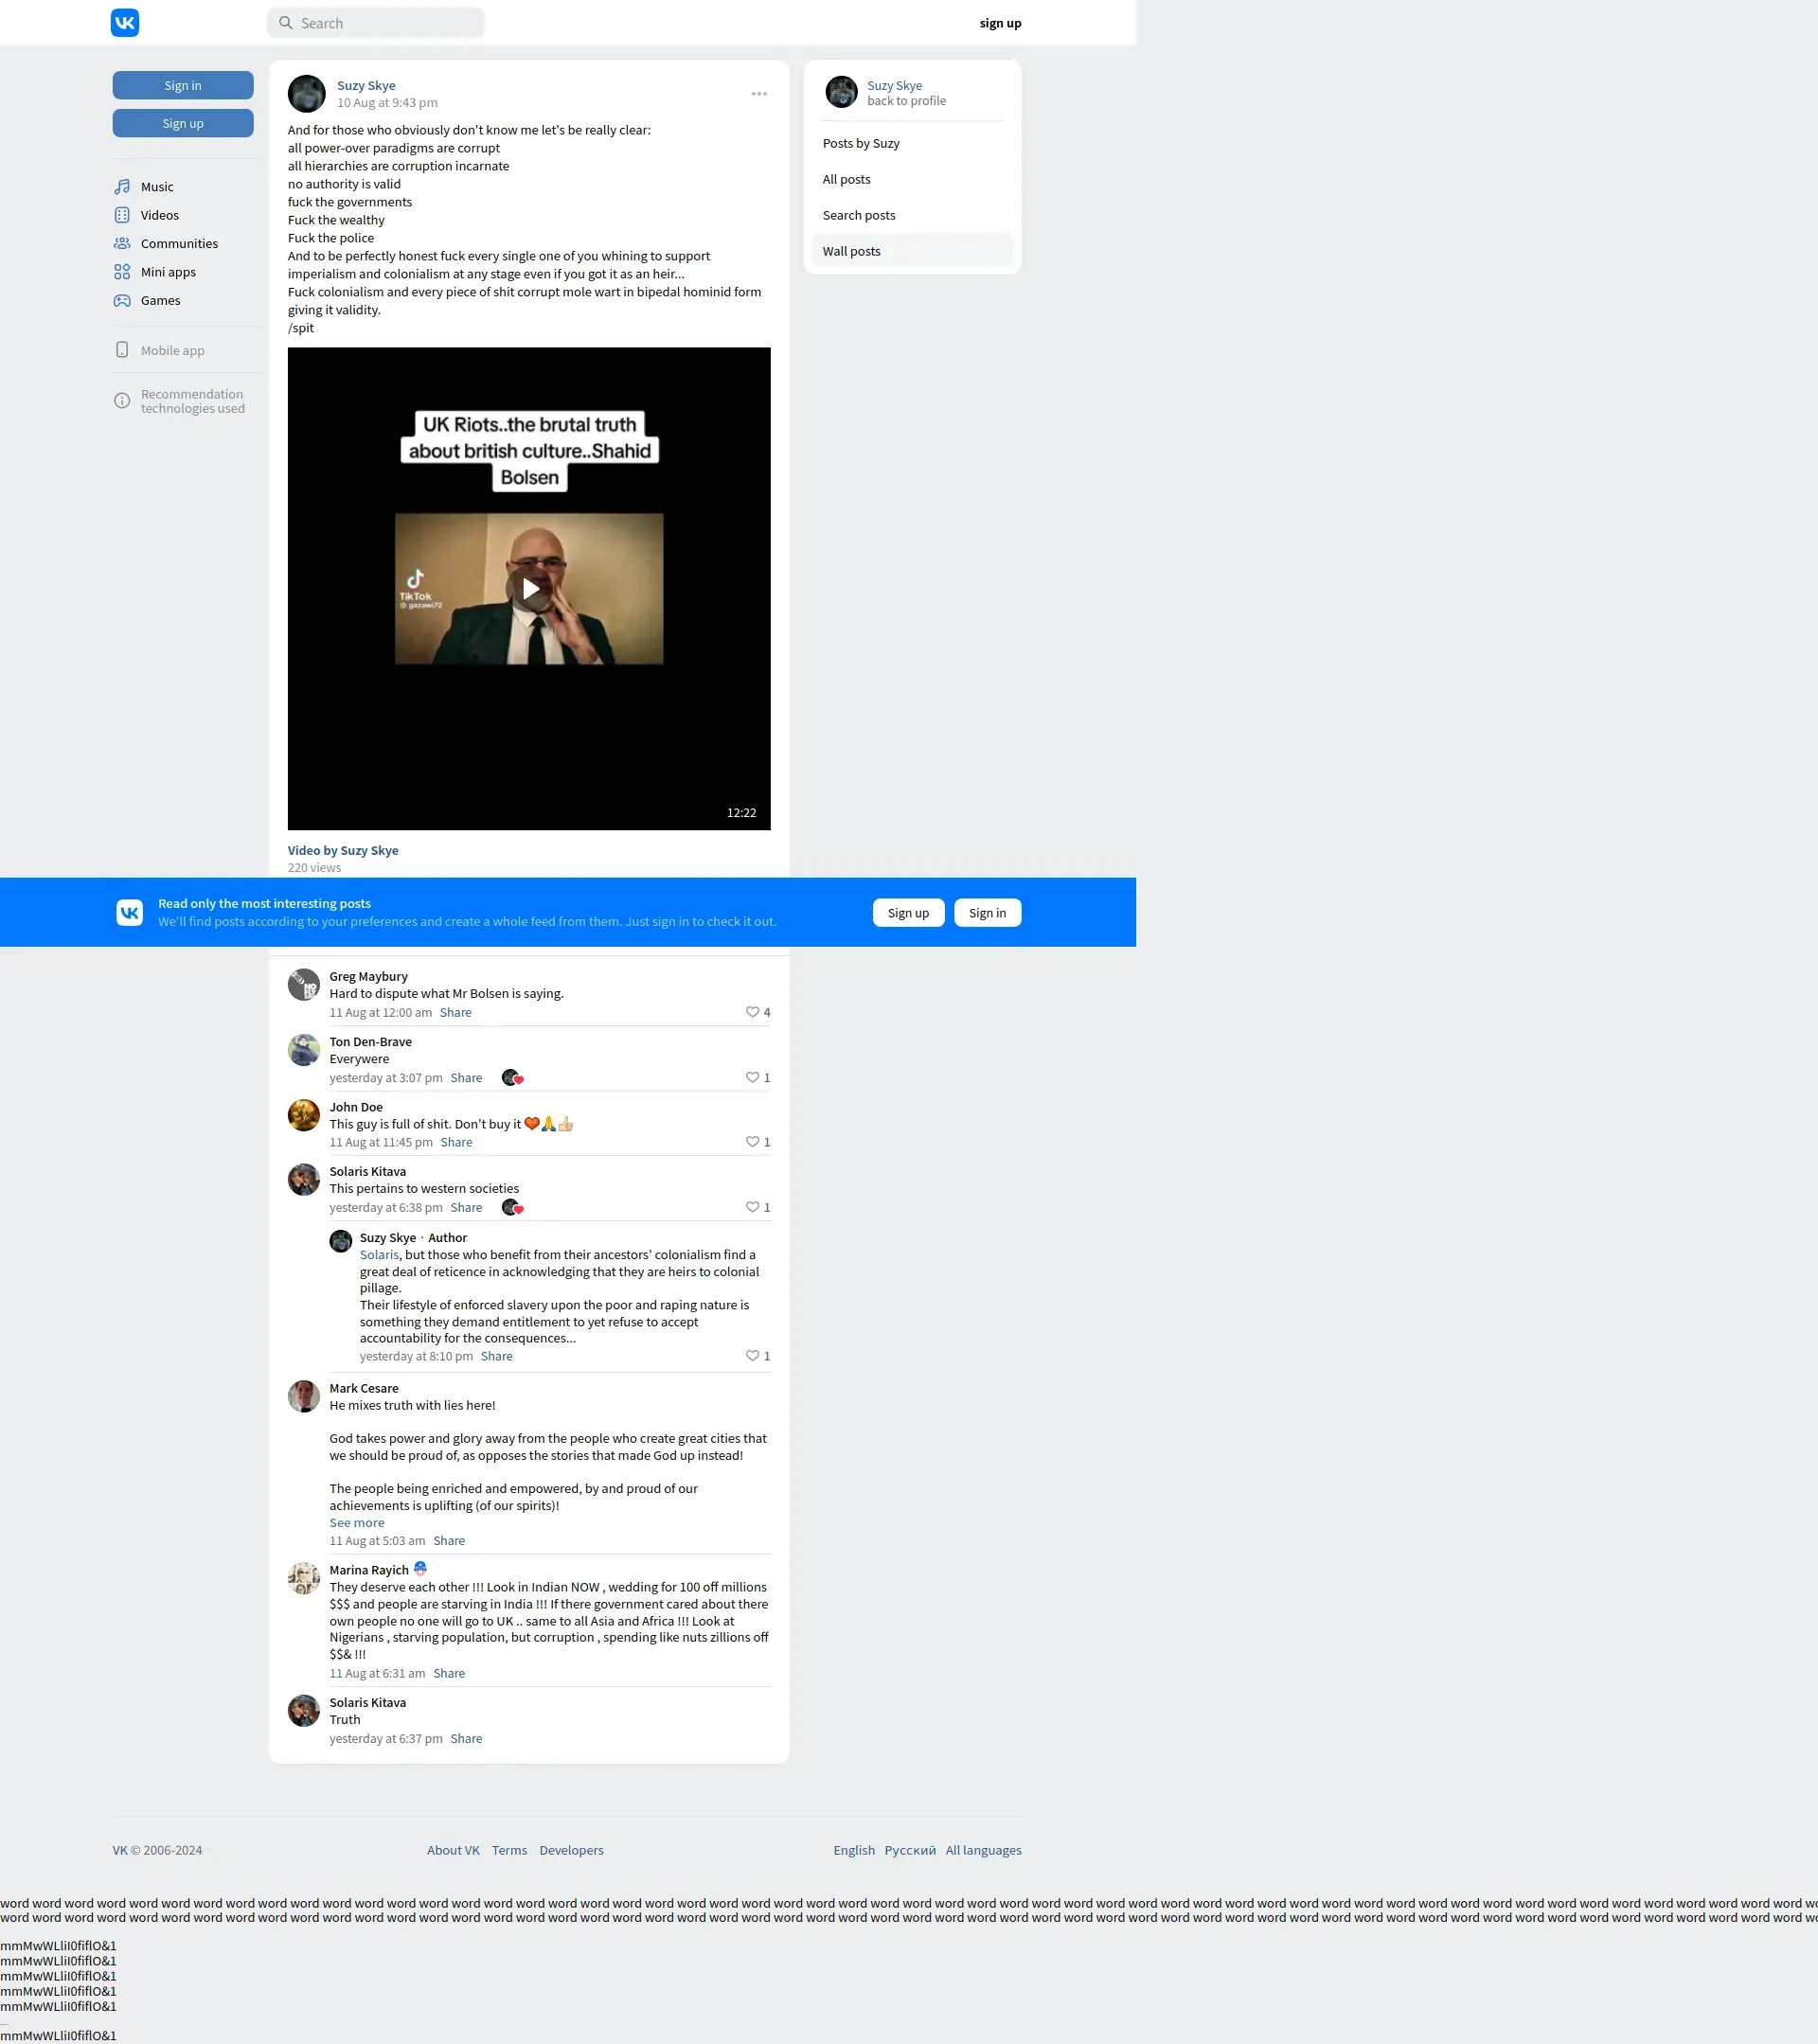
Task: Like John Doe's comment
Action: (752, 1142)
